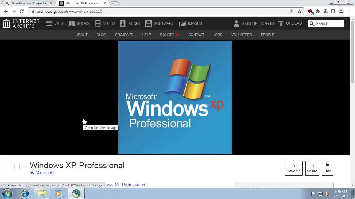Click the browser forward arrow
The width and height of the screenshot is (355, 199).
[x=14, y=11]
